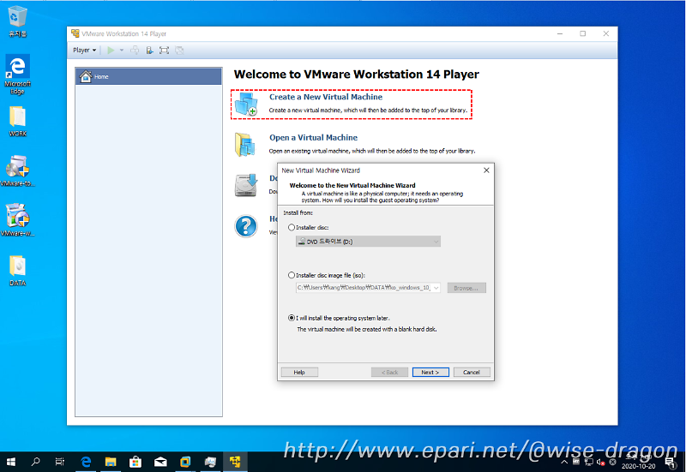Screen dimensions: 686x472
Task: Open the notification center icon
Action: point(671,463)
